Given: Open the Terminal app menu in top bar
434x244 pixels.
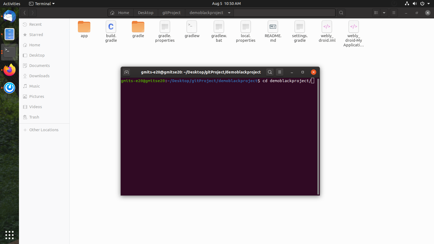Looking at the screenshot, I should pyautogui.click(x=42, y=4).
